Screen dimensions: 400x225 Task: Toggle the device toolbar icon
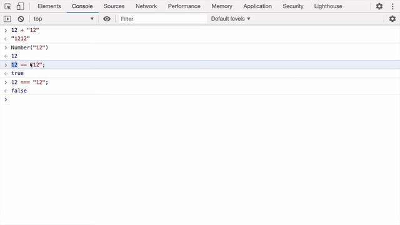point(20,6)
